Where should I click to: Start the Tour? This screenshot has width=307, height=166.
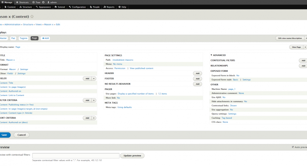(36, 3)
